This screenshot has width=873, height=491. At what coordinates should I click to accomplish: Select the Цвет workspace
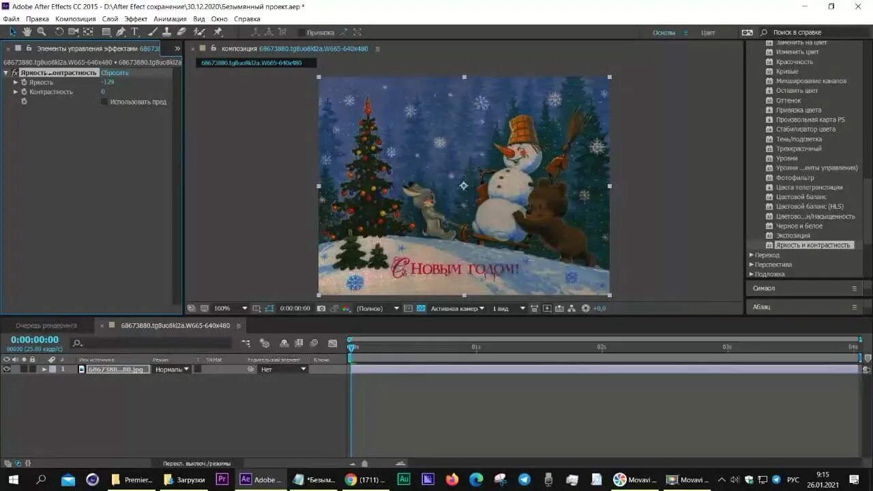(708, 32)
